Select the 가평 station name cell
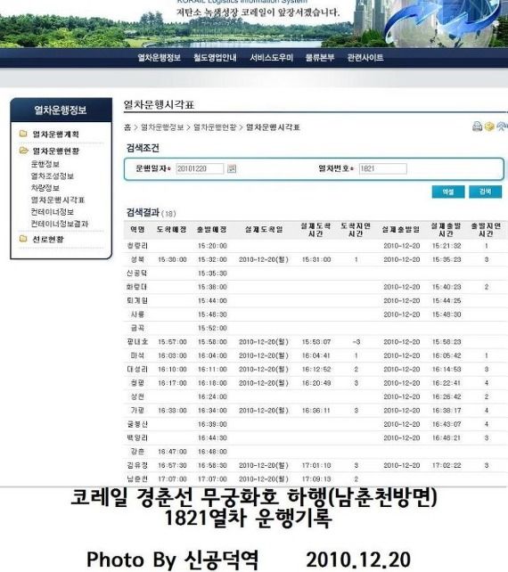508x572 pixels. click(137, 411)
